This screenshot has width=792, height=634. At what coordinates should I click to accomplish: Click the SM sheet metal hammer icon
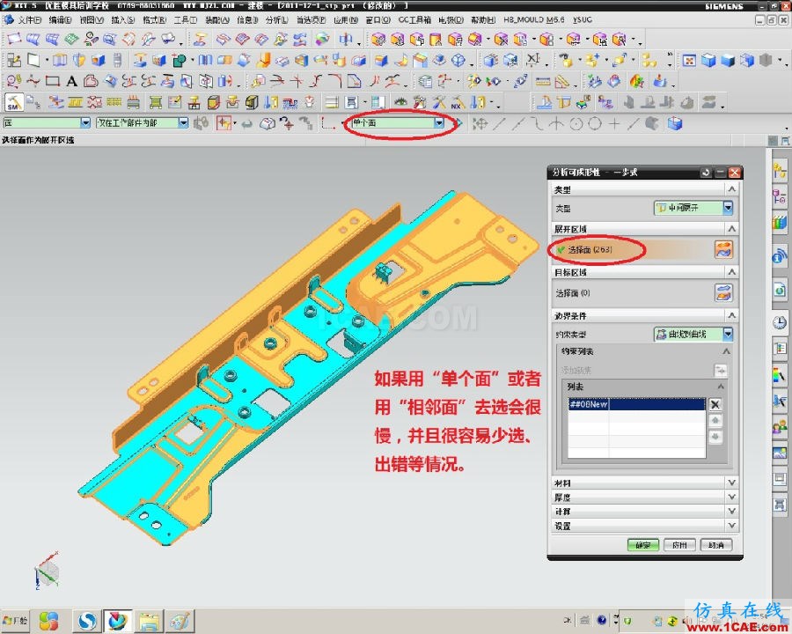[x=13, y=103]
